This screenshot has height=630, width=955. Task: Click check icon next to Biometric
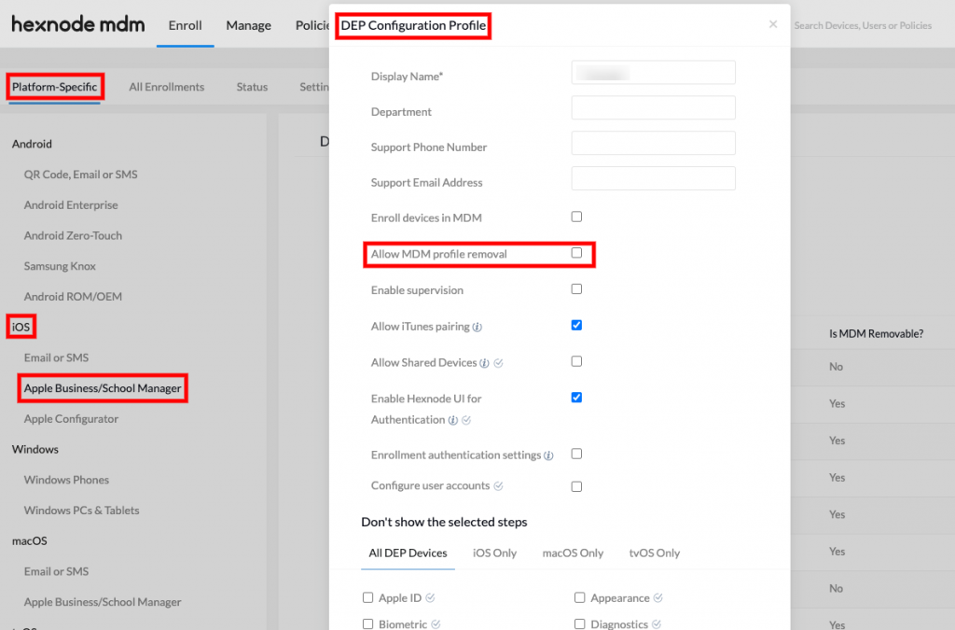pyautogui.click(x=436, y=624)
